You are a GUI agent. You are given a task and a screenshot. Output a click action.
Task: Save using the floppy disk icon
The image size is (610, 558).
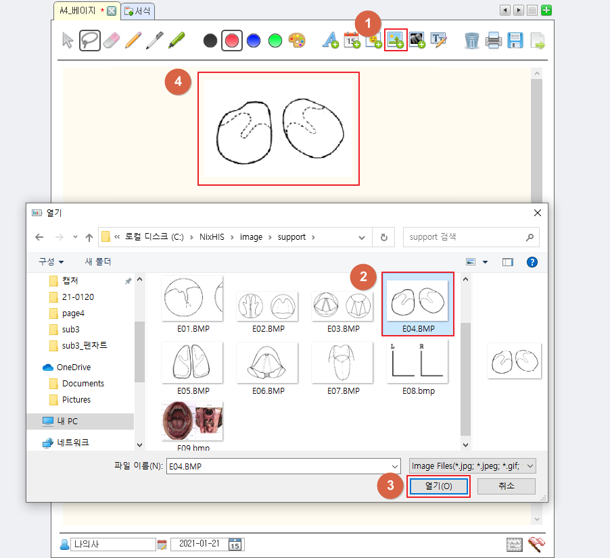point(515,41)
